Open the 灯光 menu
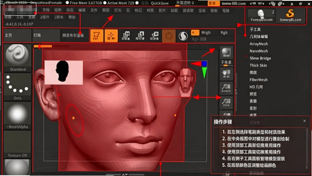The image size is (312, 176). 118,10
